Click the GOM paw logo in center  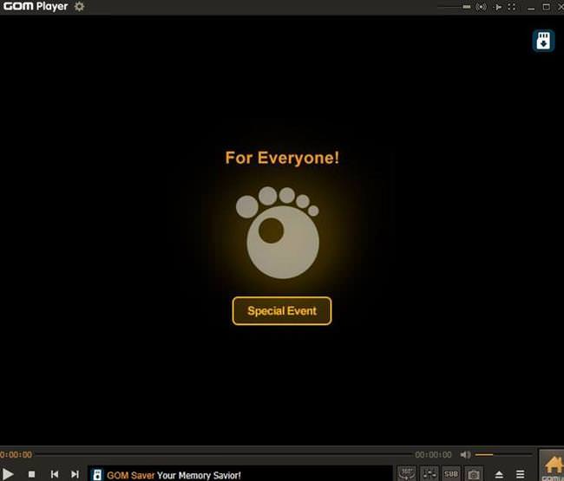pyautogui.click(x=278, y=232)
